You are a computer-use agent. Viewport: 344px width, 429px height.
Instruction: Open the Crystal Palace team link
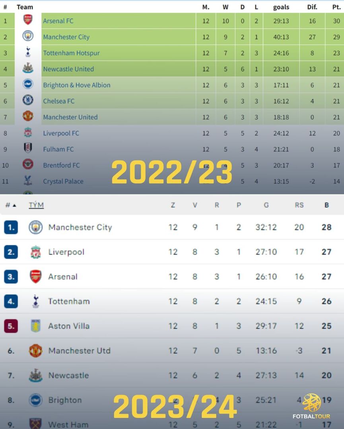coord(63,181)
